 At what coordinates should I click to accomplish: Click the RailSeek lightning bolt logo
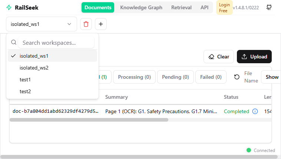(9, 7)
